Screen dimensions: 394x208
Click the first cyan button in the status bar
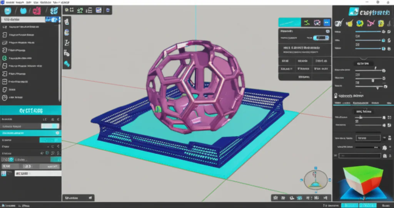(x=349, y=205)
